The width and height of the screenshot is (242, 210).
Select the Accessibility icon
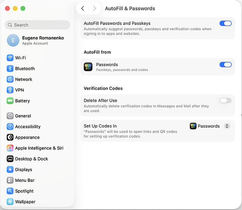10,126
